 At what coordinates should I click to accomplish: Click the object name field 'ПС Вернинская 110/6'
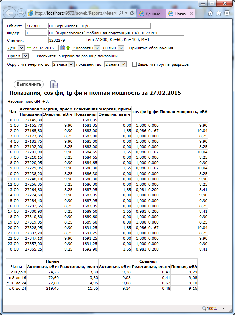pos(99,26)
